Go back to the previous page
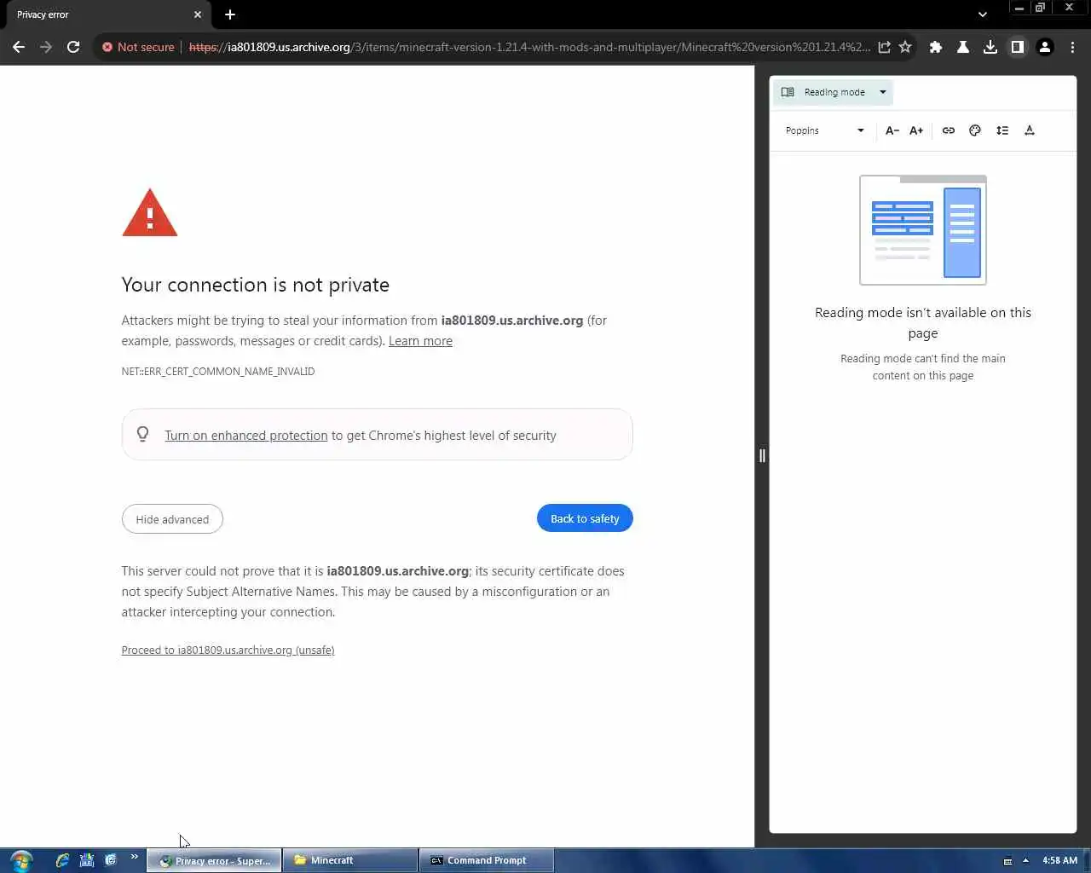 pyautogui.click(x=19, y=47)
